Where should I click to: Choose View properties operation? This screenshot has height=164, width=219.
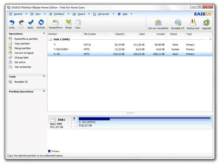(23, 67)
